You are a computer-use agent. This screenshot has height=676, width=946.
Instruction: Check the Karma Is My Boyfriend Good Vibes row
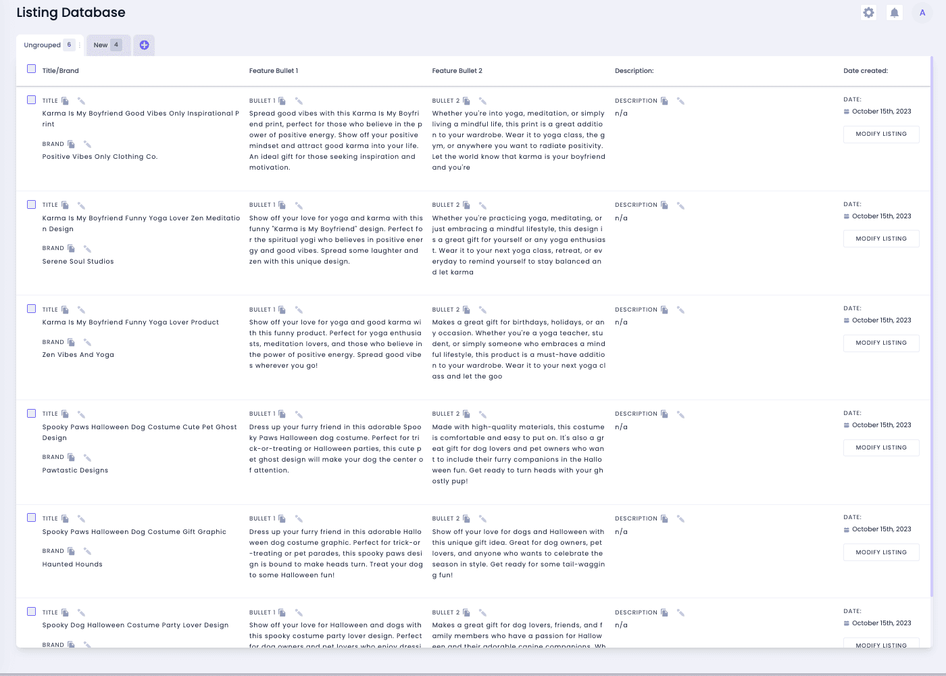pos(31,99)
